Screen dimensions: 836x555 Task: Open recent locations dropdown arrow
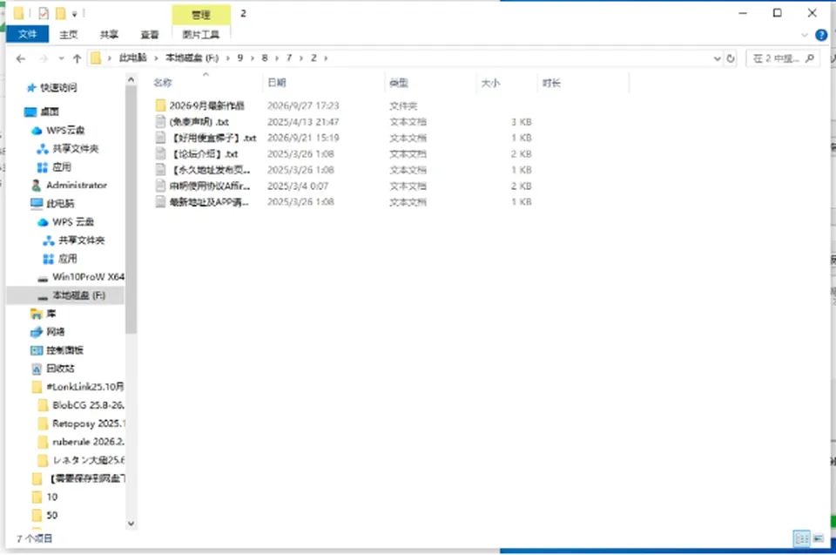point(62,58)
